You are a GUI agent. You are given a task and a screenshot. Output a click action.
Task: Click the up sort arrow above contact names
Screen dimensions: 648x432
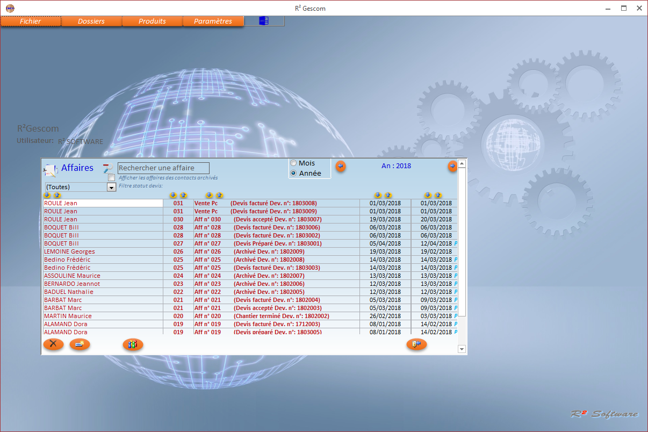57,195
